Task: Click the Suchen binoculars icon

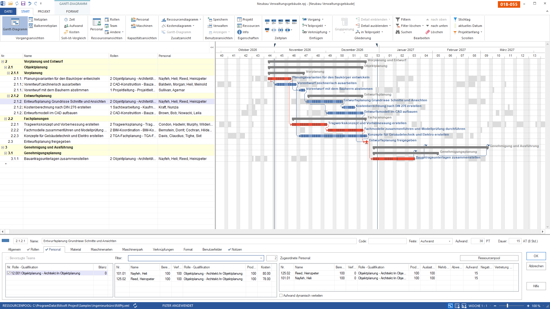Action: pos(398,32)
